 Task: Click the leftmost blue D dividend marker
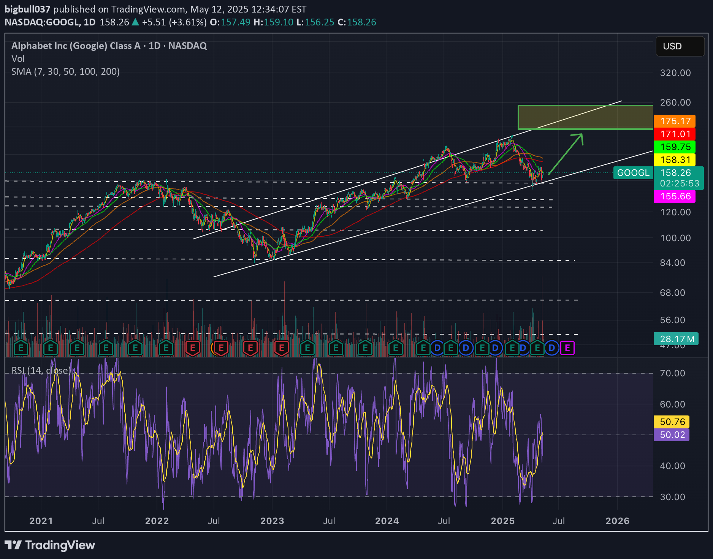click(x=437, y=348)
